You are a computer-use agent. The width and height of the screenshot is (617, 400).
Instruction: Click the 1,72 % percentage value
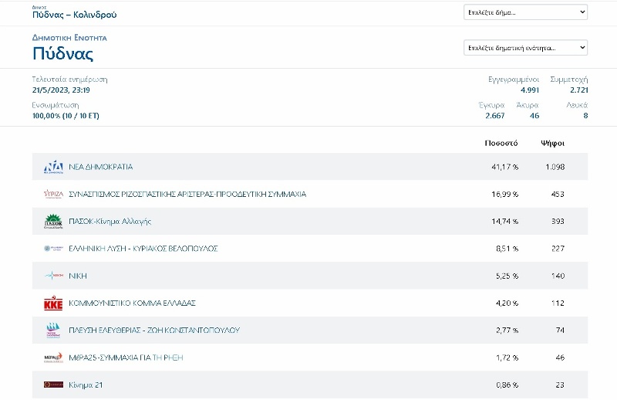[x=507, y=358]
